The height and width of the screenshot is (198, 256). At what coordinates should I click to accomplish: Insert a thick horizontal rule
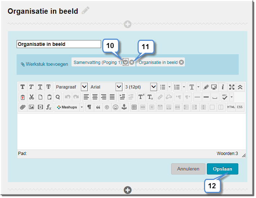(206, 97)
